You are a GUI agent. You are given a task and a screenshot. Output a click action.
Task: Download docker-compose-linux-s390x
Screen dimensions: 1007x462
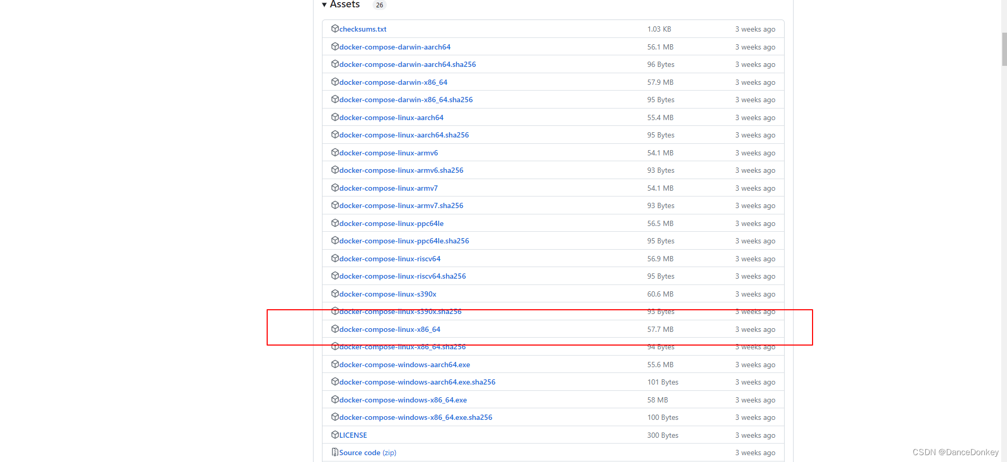[x=387, y=294]
